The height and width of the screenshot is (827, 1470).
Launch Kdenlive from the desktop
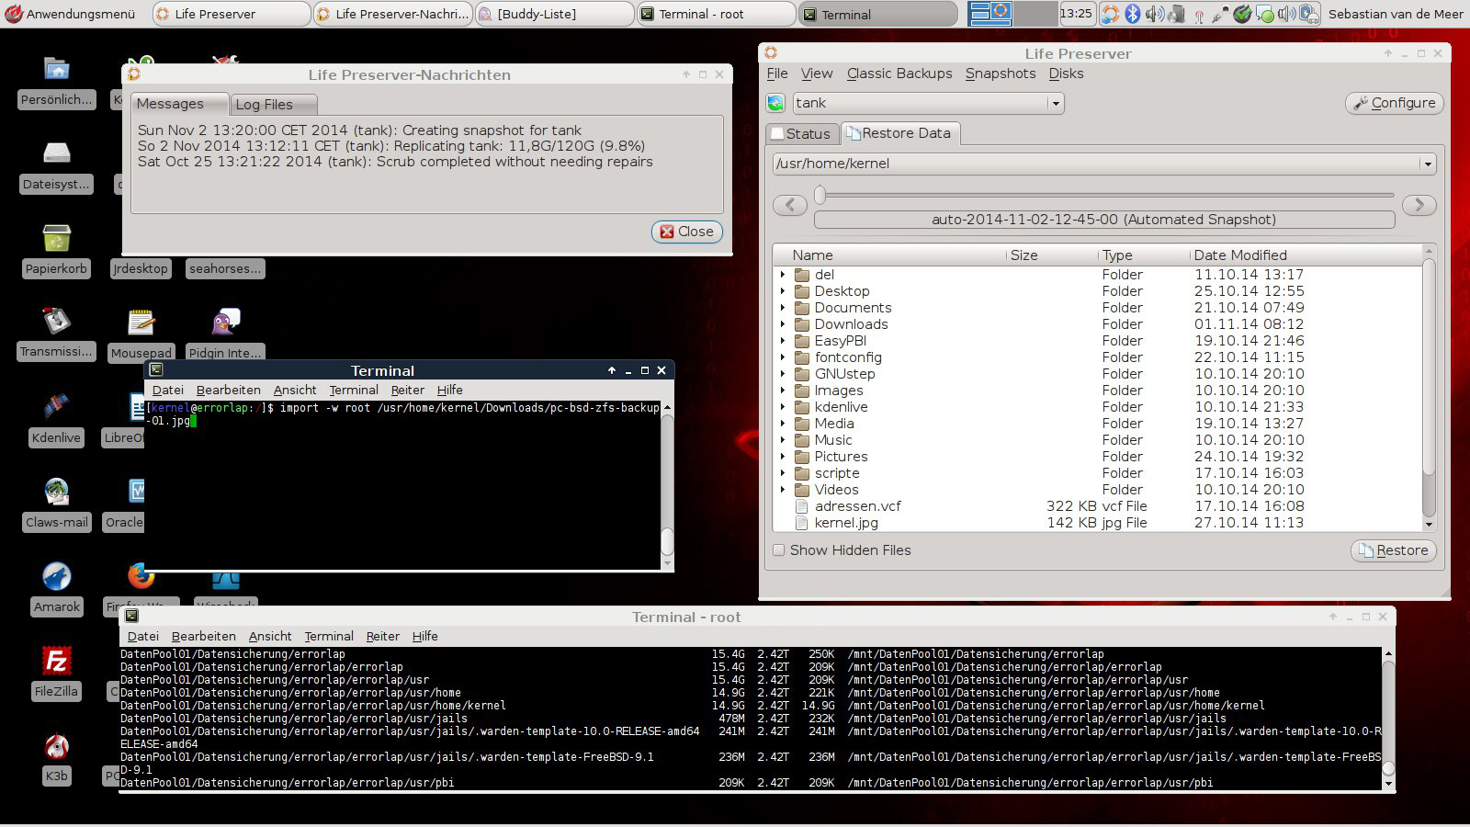pyautogui.click(x=57, y=406)
